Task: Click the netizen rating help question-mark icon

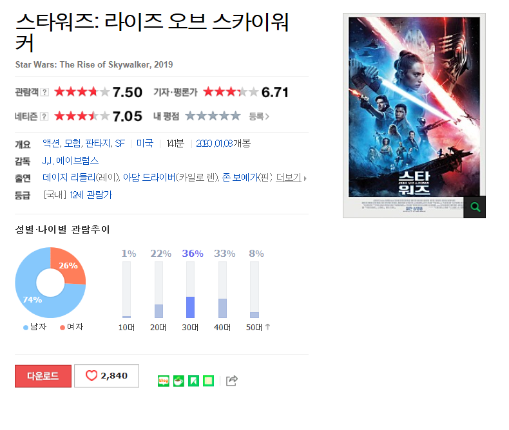Action: 44,117
